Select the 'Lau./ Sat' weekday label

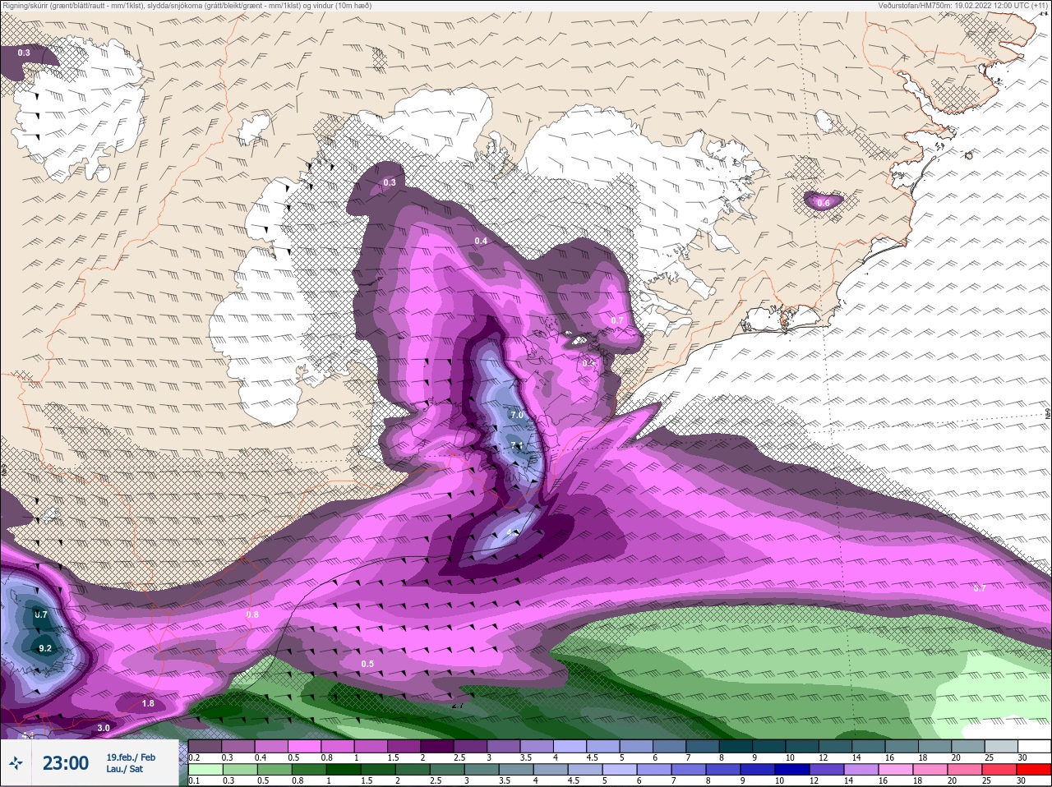point(124,770)
